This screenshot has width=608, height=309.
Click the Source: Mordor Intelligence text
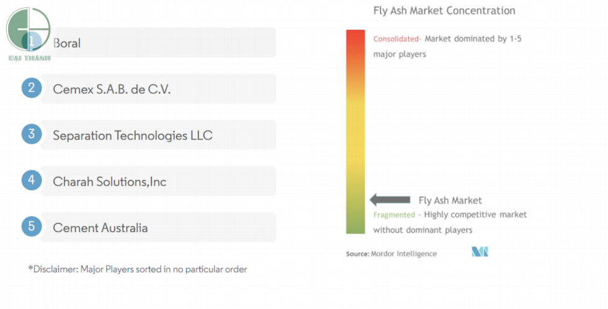[x=391, y=254]
